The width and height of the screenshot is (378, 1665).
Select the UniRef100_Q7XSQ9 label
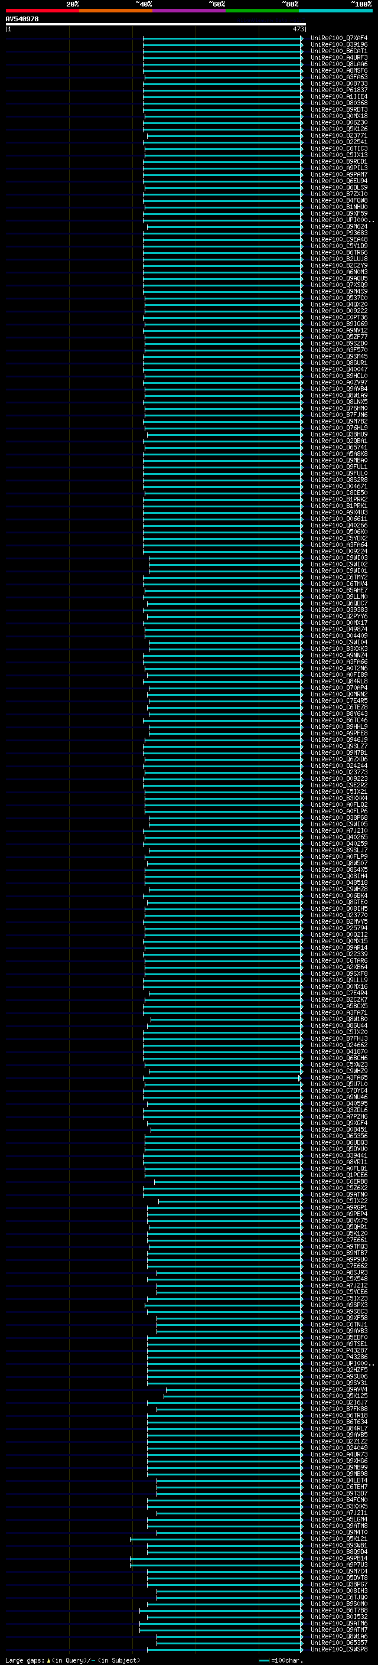[339, 285]
